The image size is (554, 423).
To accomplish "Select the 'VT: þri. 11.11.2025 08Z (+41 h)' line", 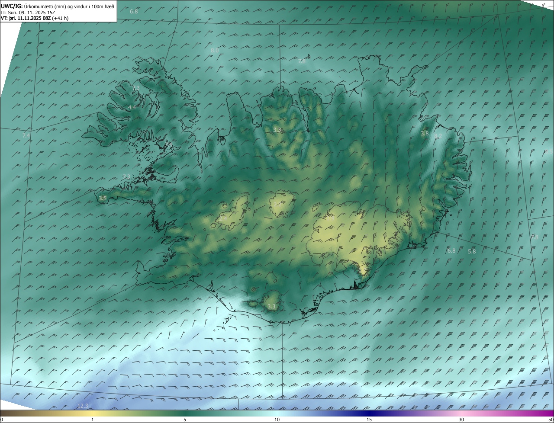I will pos(35,18).
